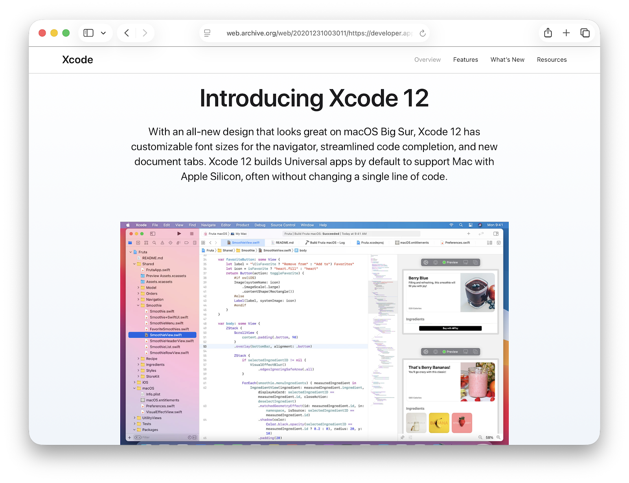Viewport: 629px width, 483px height.
Task: Switch to the README.md editor tab
Action: click(282, 243)
